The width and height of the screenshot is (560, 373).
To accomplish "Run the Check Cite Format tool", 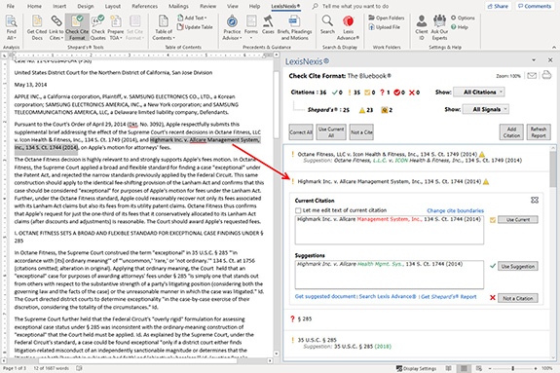I will 77,27.
